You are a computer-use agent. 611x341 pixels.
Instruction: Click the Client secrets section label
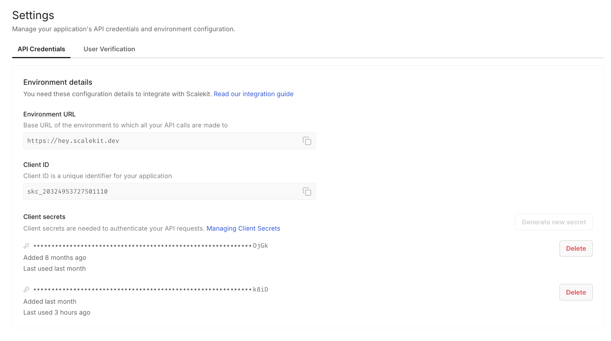pos(44,217)
